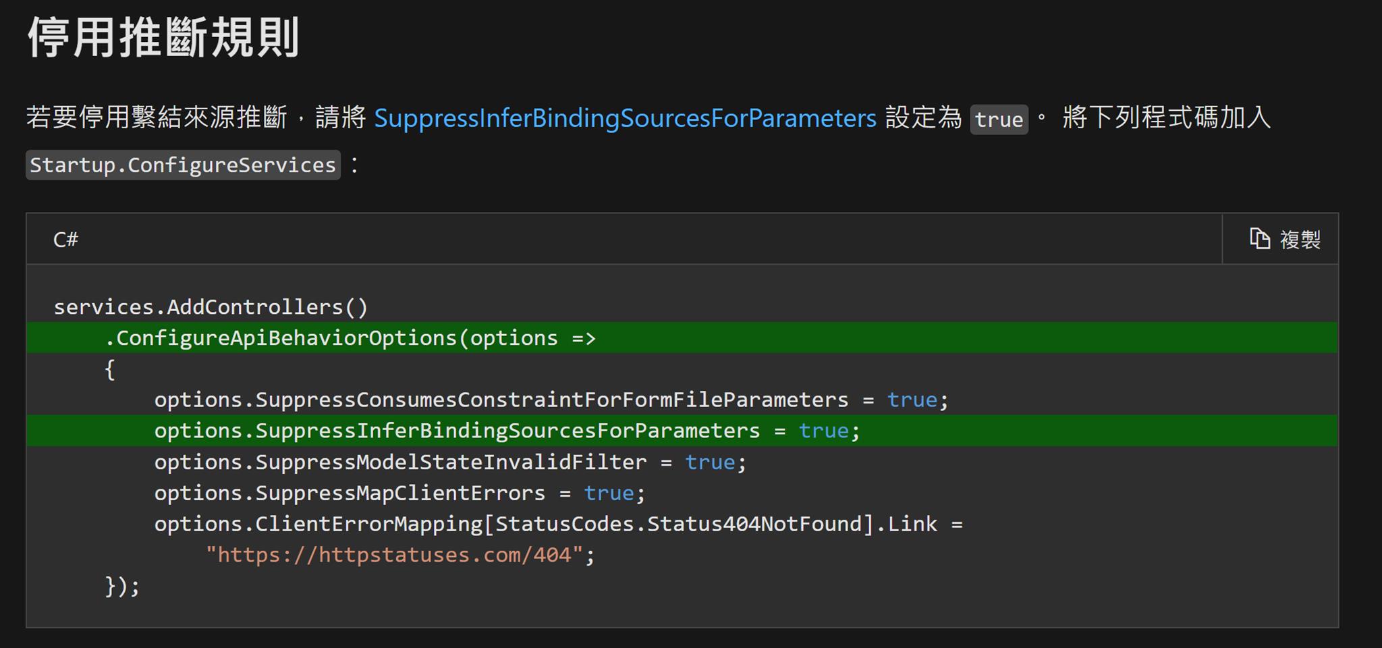Click the copy icon in code block header
The image size is (1382, 648).
[x=1259, y=239]
